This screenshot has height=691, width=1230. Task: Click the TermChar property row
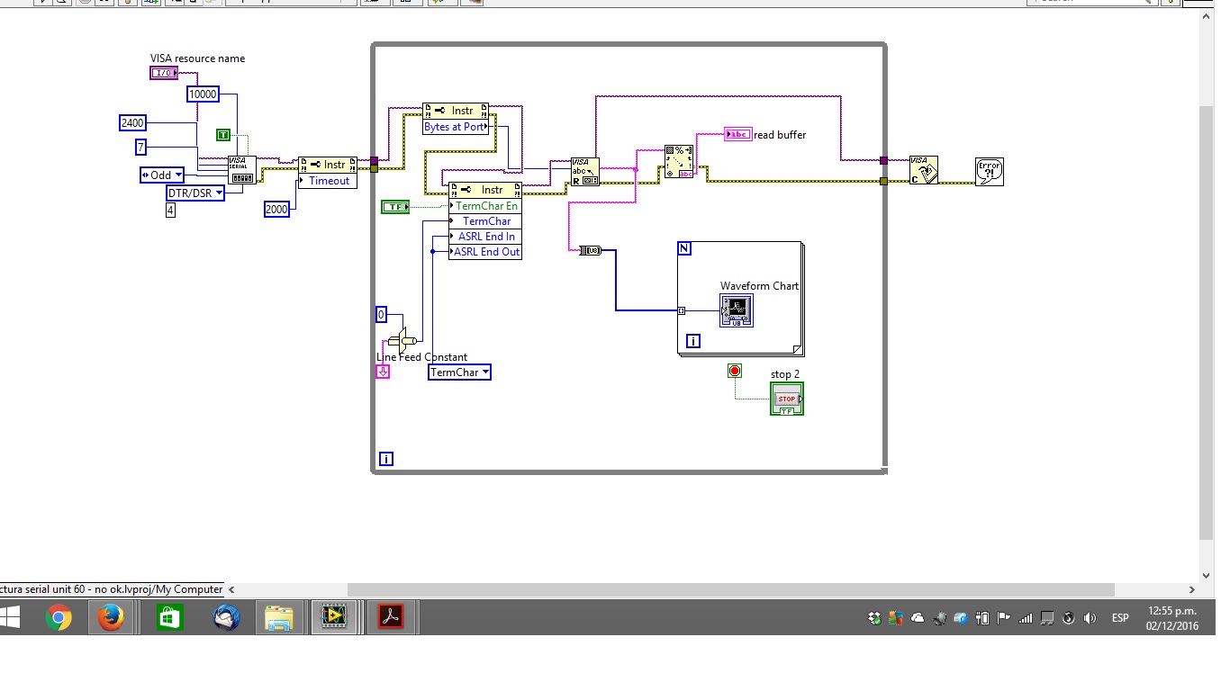click(x=485, y=221)
